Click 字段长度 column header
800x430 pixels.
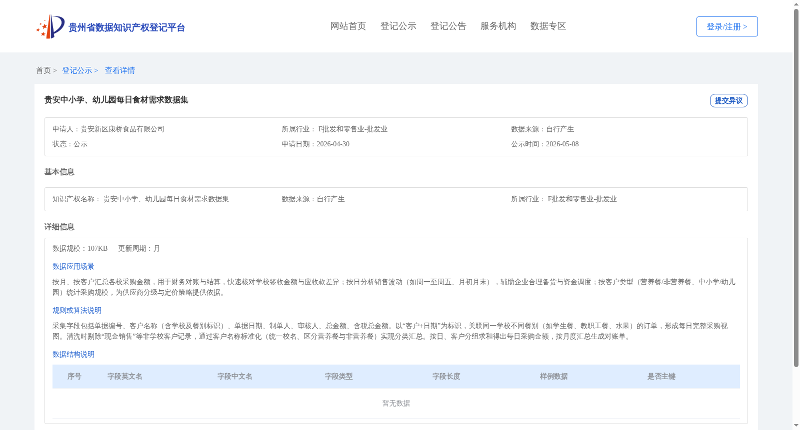pos(446,376)
